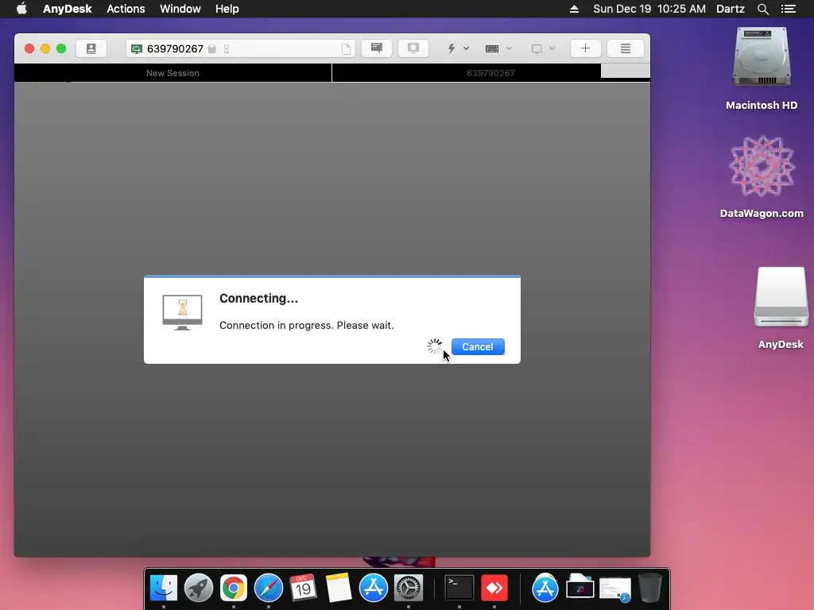Image resolution: width=814 pixels, height=610 pixels.
Task: Click the plus new tab button
Action: point(585,48)
